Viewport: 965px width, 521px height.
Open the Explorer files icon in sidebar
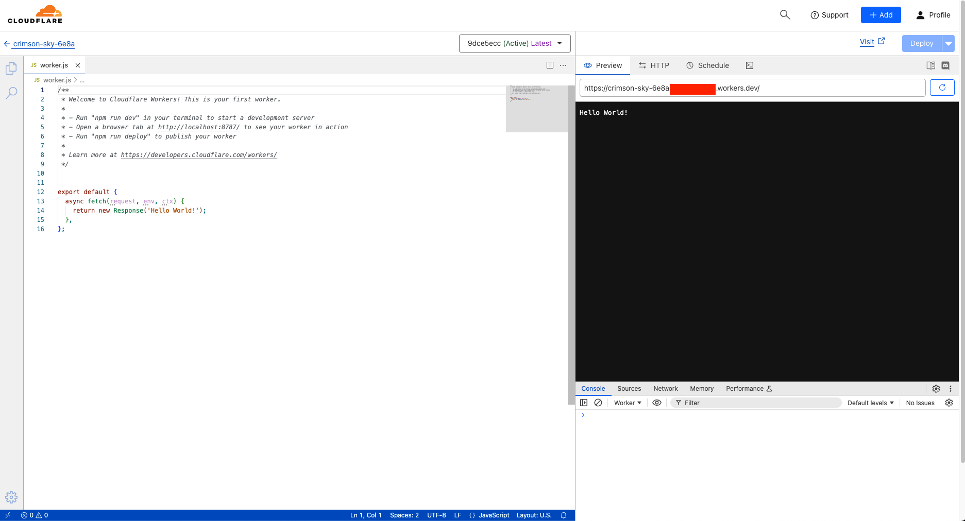point(11,68)
